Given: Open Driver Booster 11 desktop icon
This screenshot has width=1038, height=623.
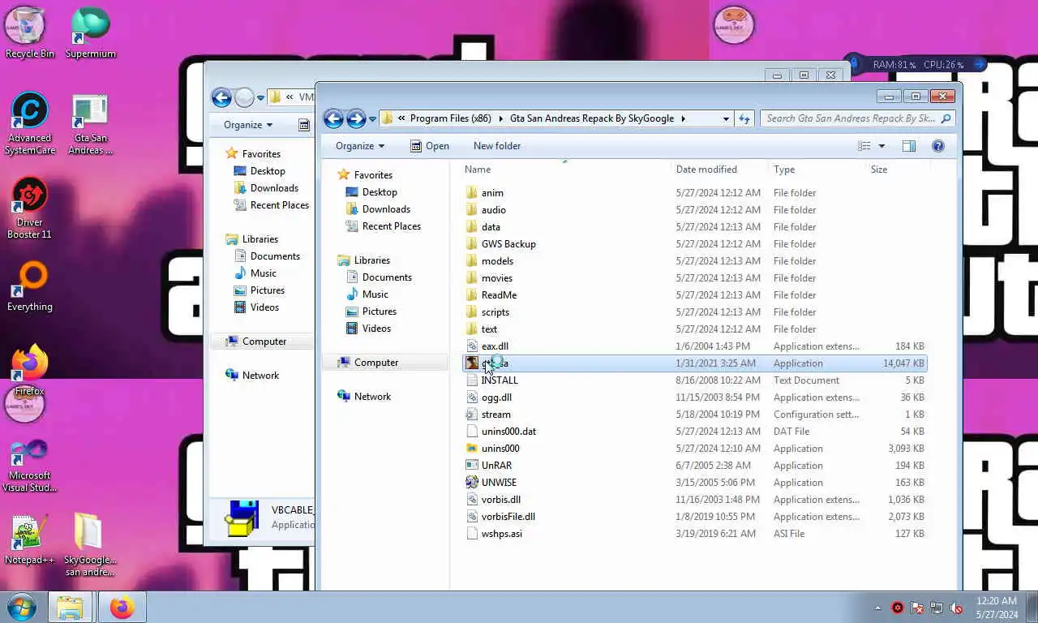Looking at the screenshot, I should pos(30,208).
